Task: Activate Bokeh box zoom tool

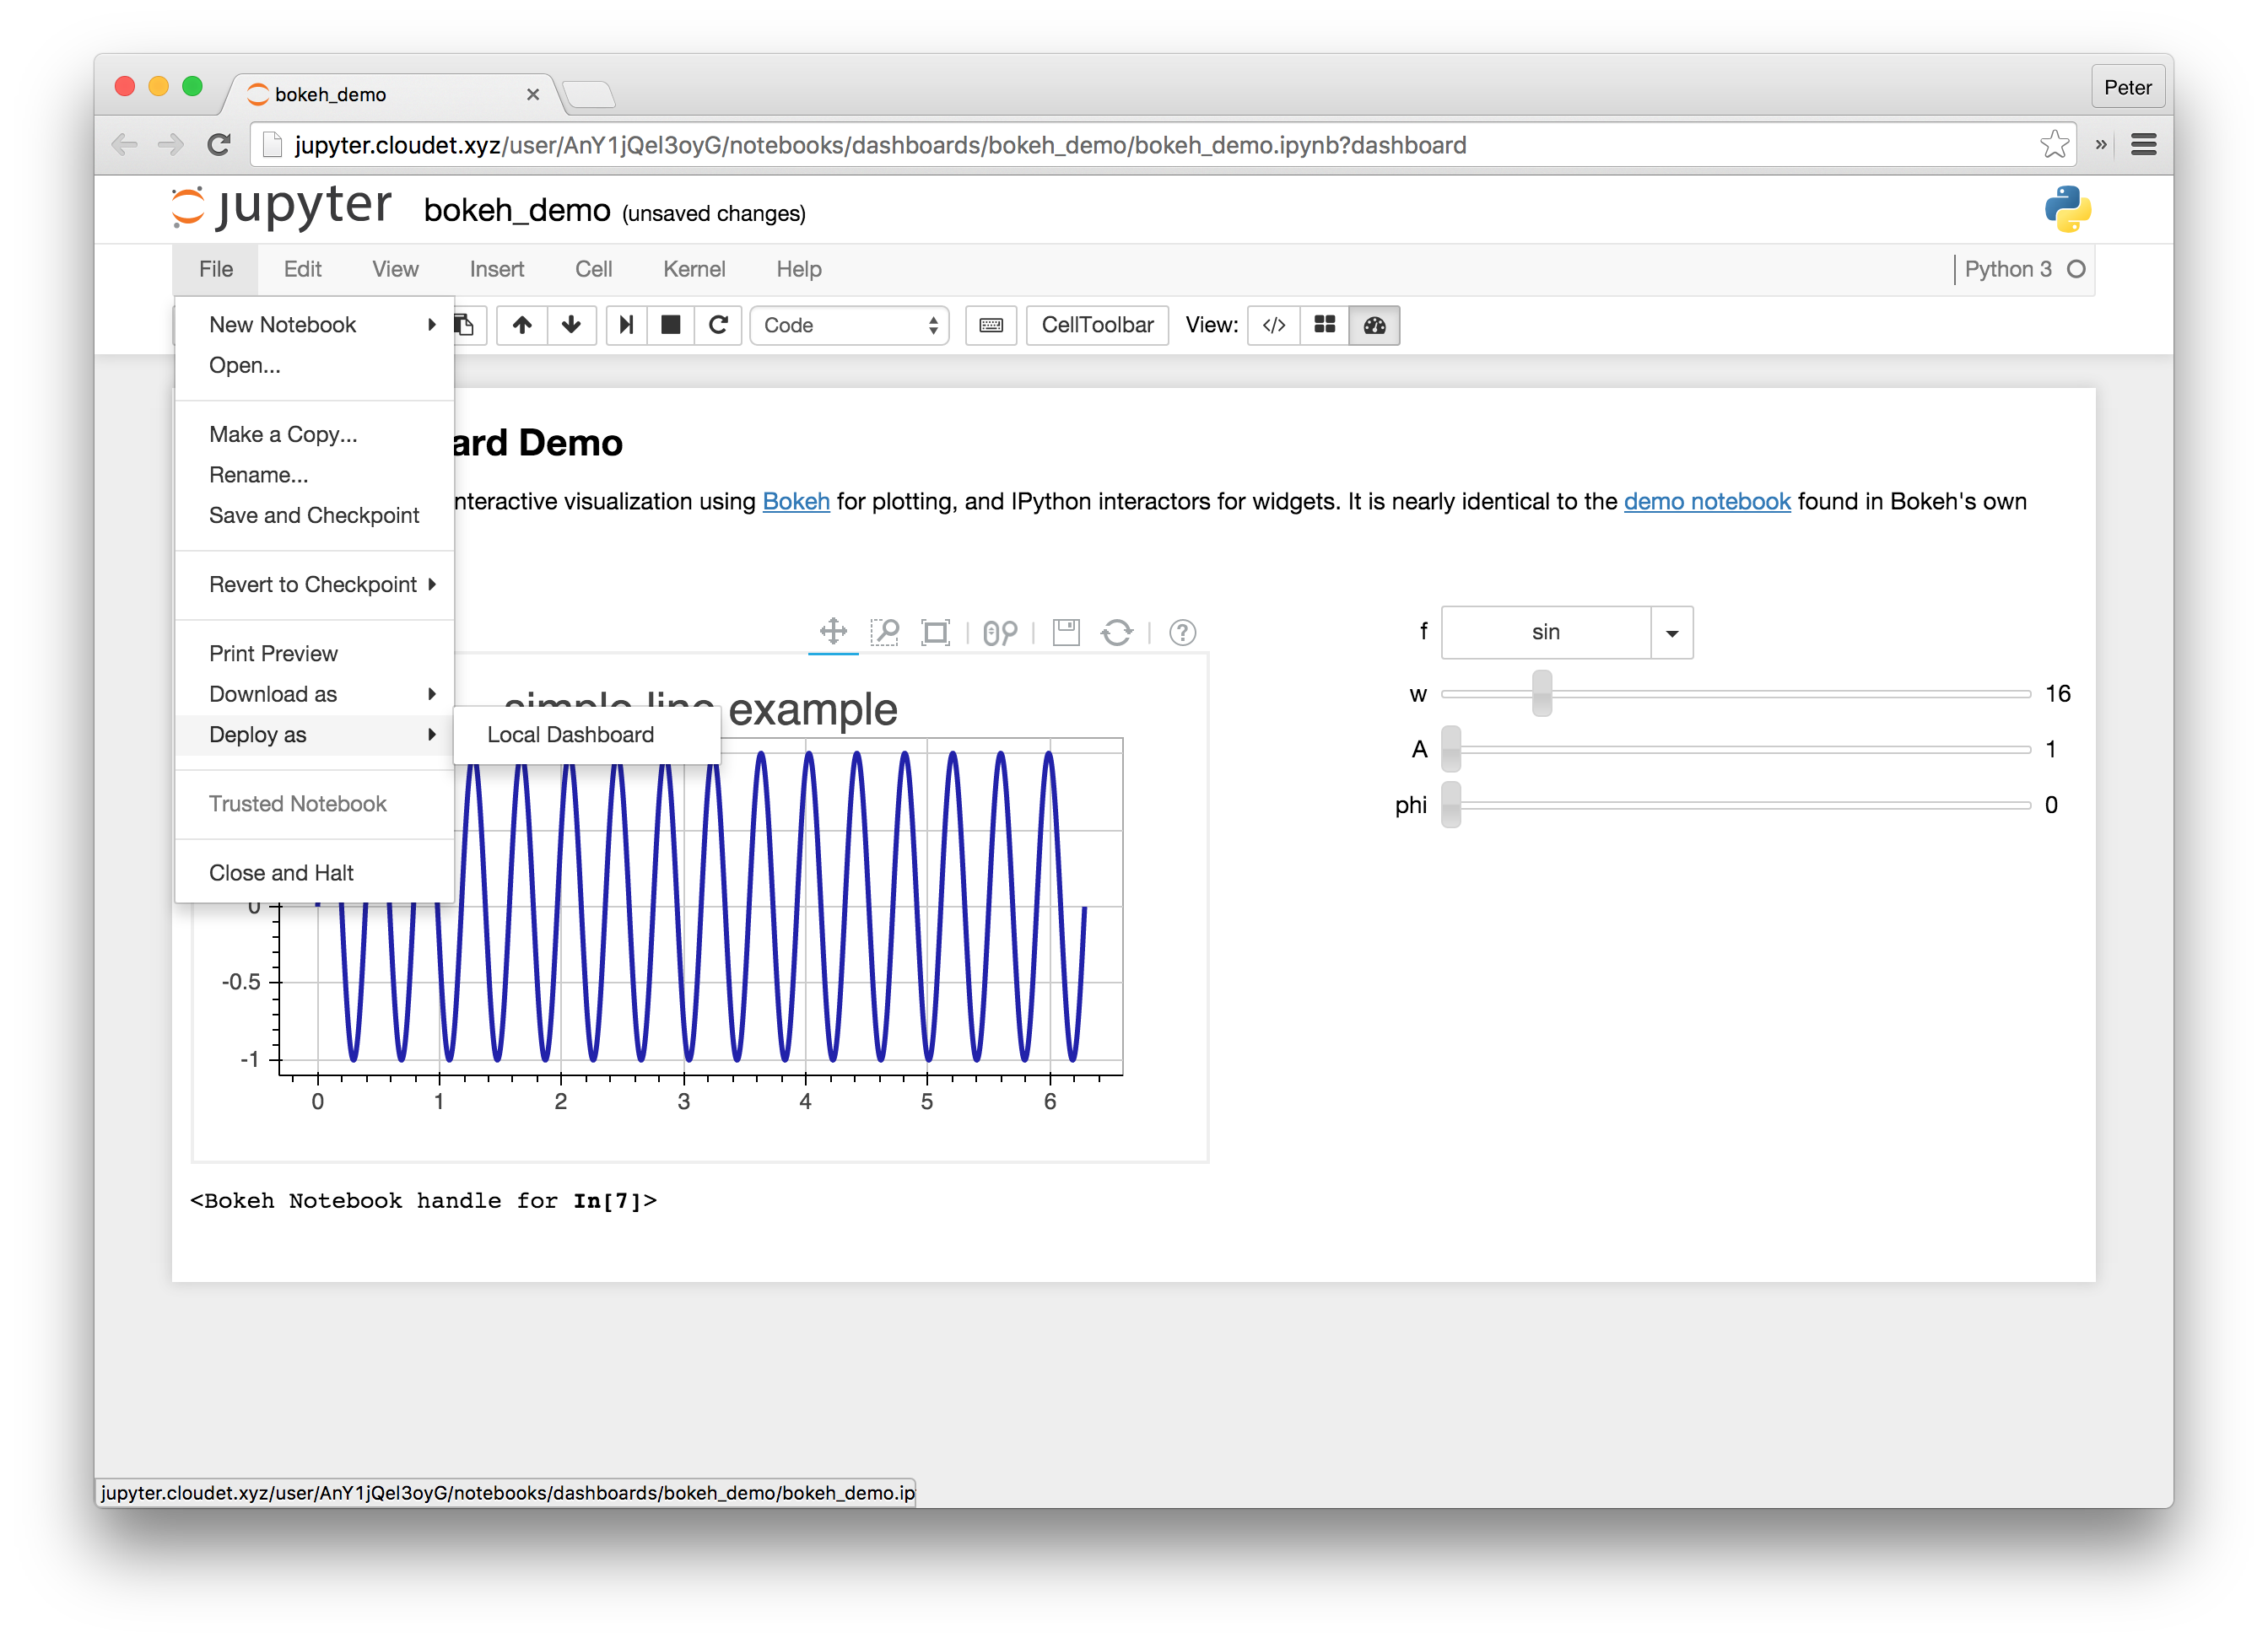Action: coord(884,632)
